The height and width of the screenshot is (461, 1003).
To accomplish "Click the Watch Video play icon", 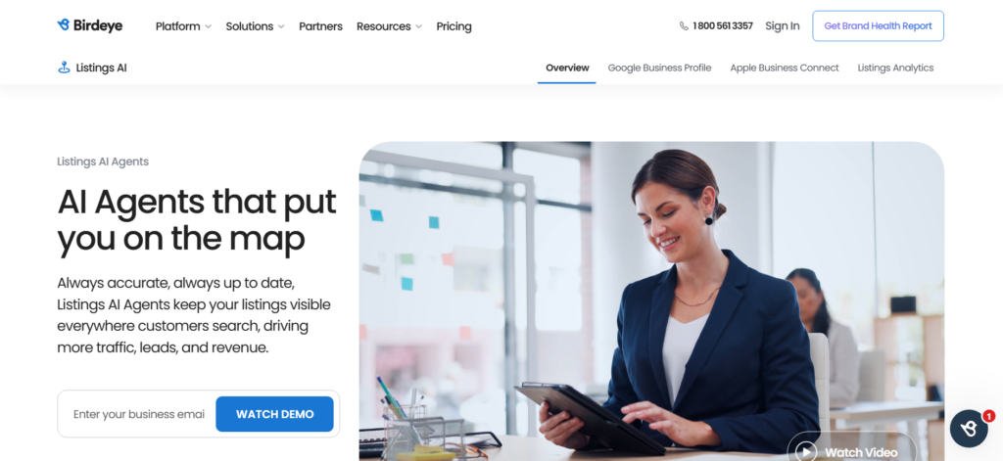I will pos(806,452).
